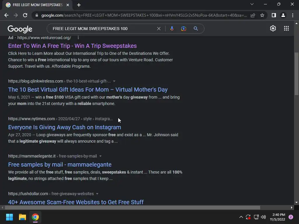Reload the current search page
This screenshot has height=224, width=299.
point(25,15)
